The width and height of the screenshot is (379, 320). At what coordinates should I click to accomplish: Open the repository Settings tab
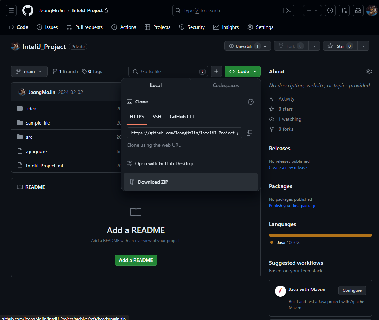click(260, 27)
